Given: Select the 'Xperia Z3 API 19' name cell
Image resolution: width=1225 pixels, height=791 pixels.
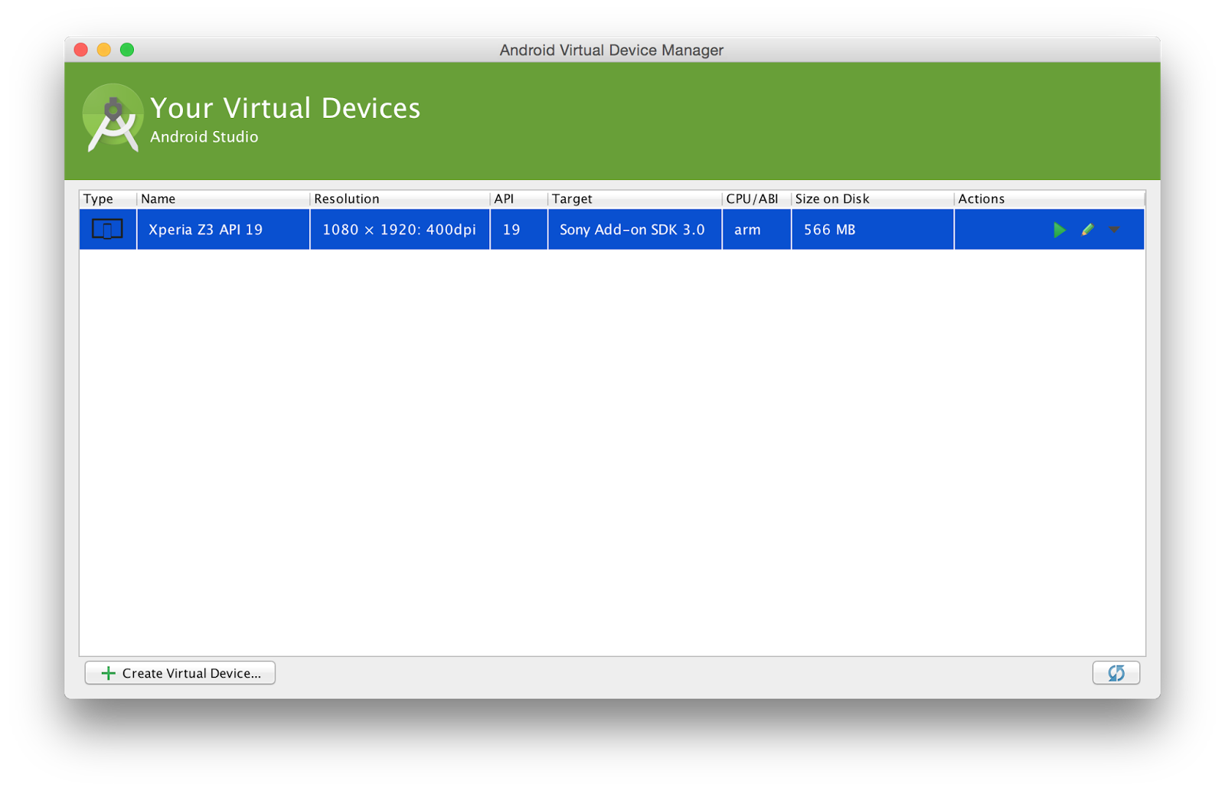Looking at the screenshot, I should [x=223, y=230].
